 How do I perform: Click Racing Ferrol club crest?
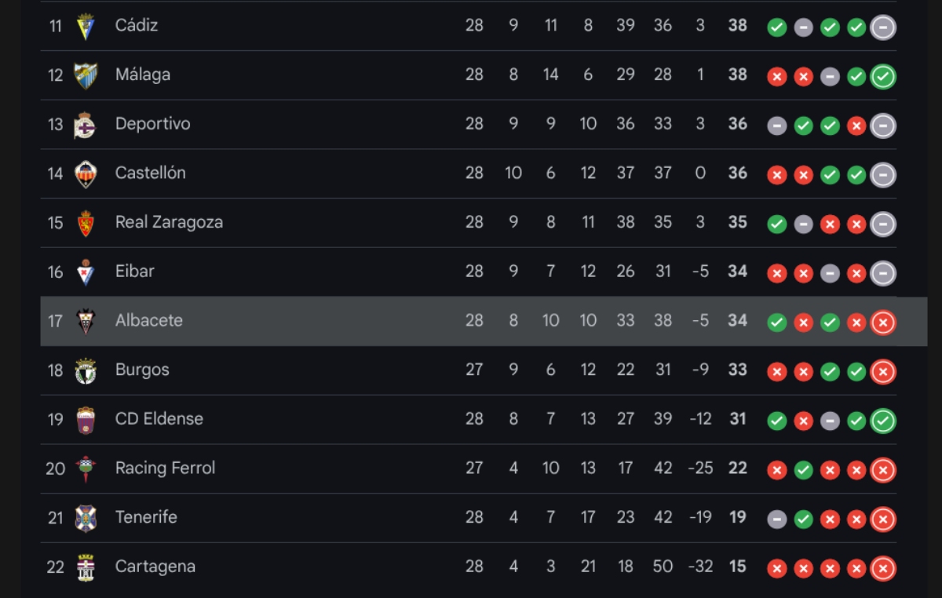(x=86, y=469)
